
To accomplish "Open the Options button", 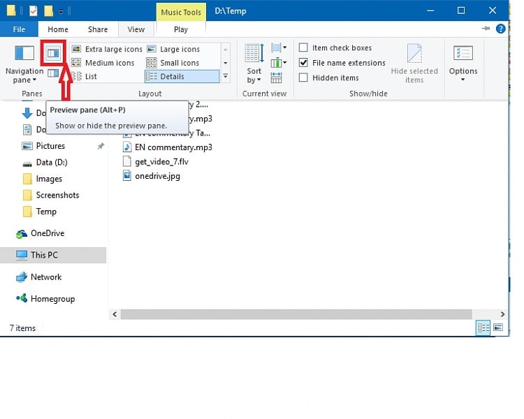I will (463, 64).
